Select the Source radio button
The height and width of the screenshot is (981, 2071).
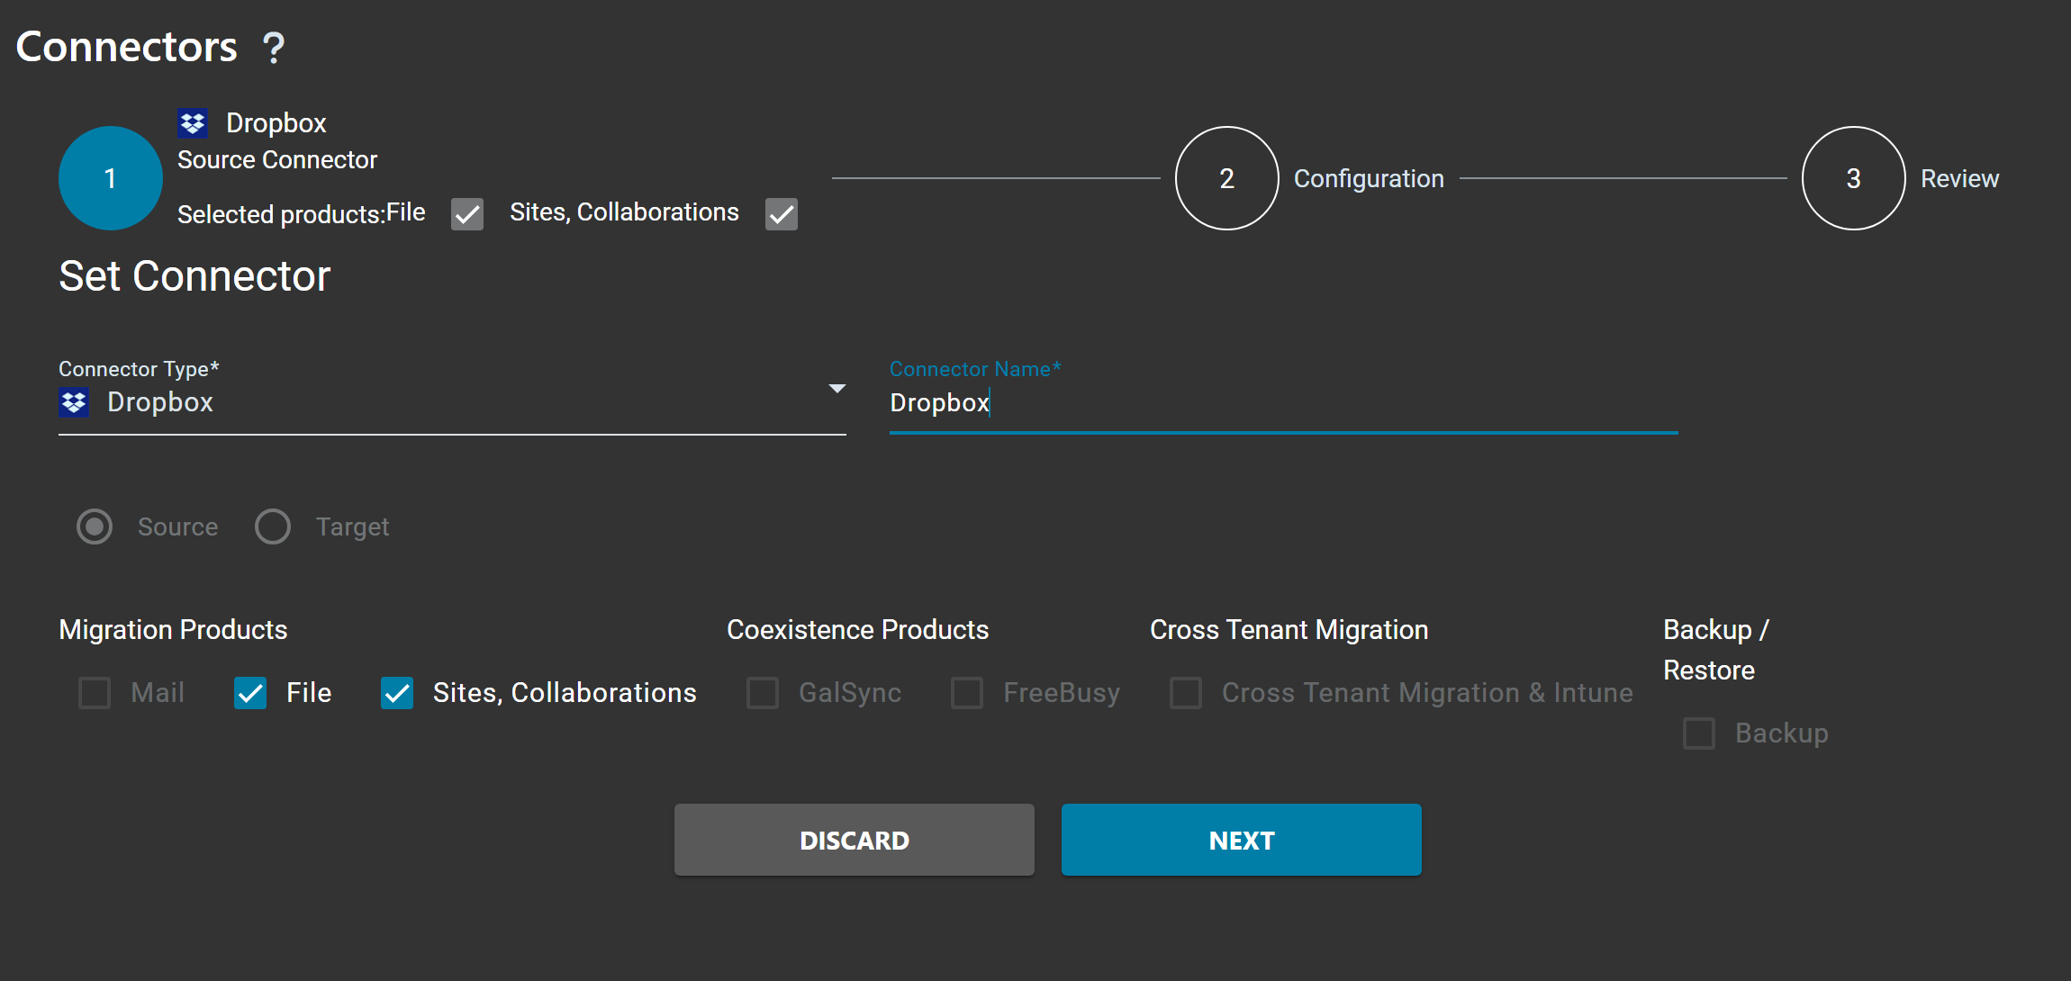click(x=95, y=526)
